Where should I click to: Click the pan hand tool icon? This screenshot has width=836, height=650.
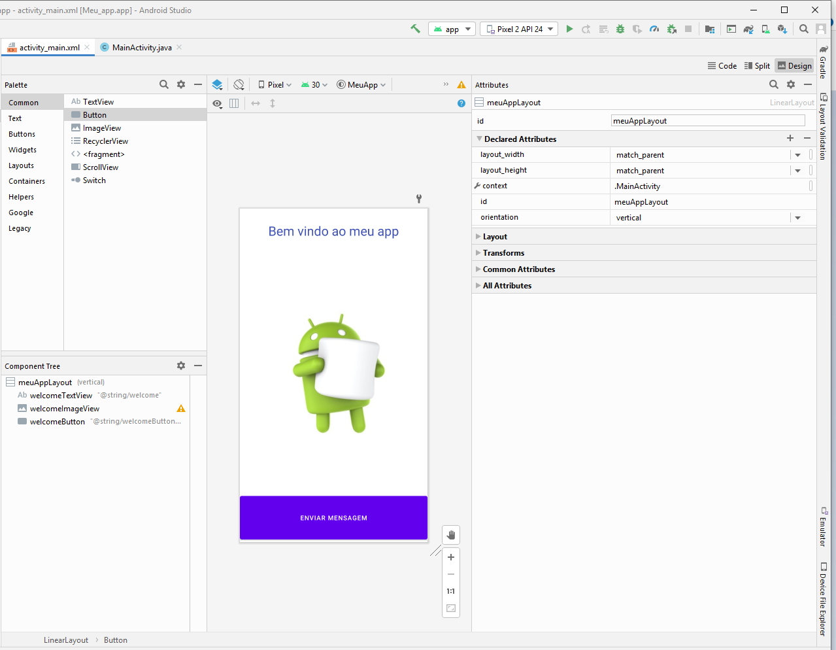coord(451,535)
